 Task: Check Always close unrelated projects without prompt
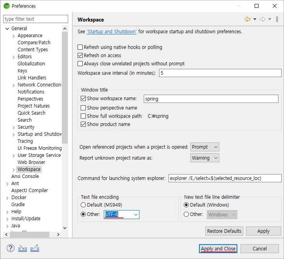(x=80, y=64)
